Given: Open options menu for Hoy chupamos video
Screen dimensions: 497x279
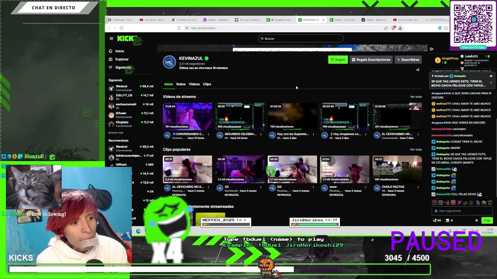Looking at the screenshot, I should pos(365,134).
